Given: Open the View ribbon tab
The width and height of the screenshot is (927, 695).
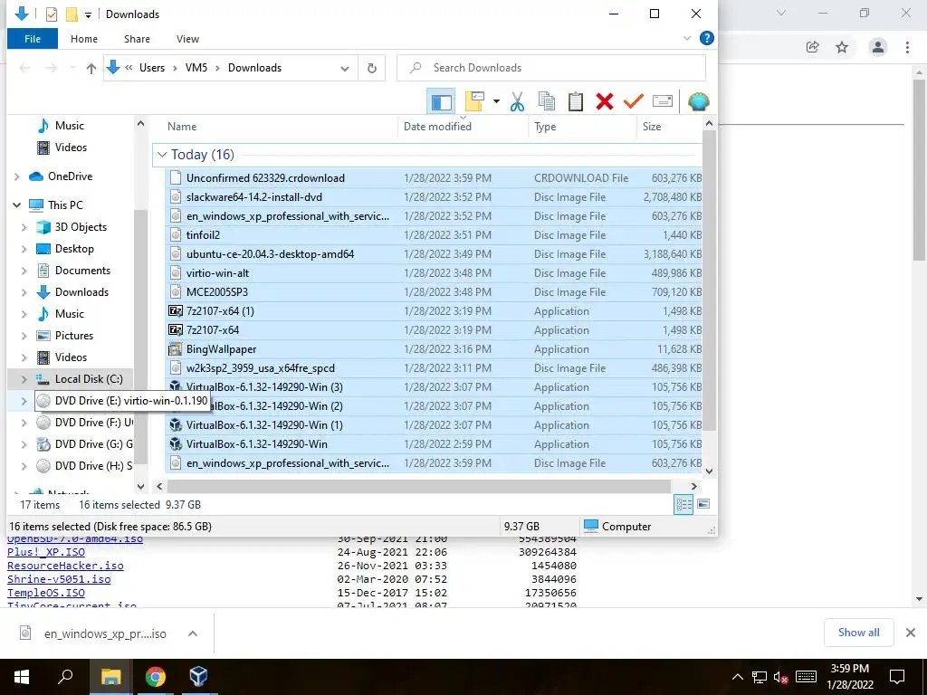Looking at the screenshot, I should pos(187,39).
